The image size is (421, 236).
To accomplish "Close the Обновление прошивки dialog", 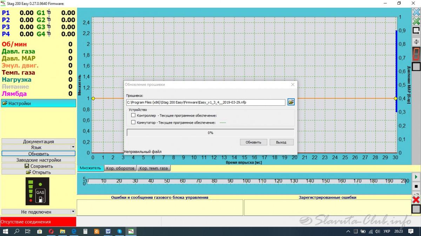I will click(293, 84).
